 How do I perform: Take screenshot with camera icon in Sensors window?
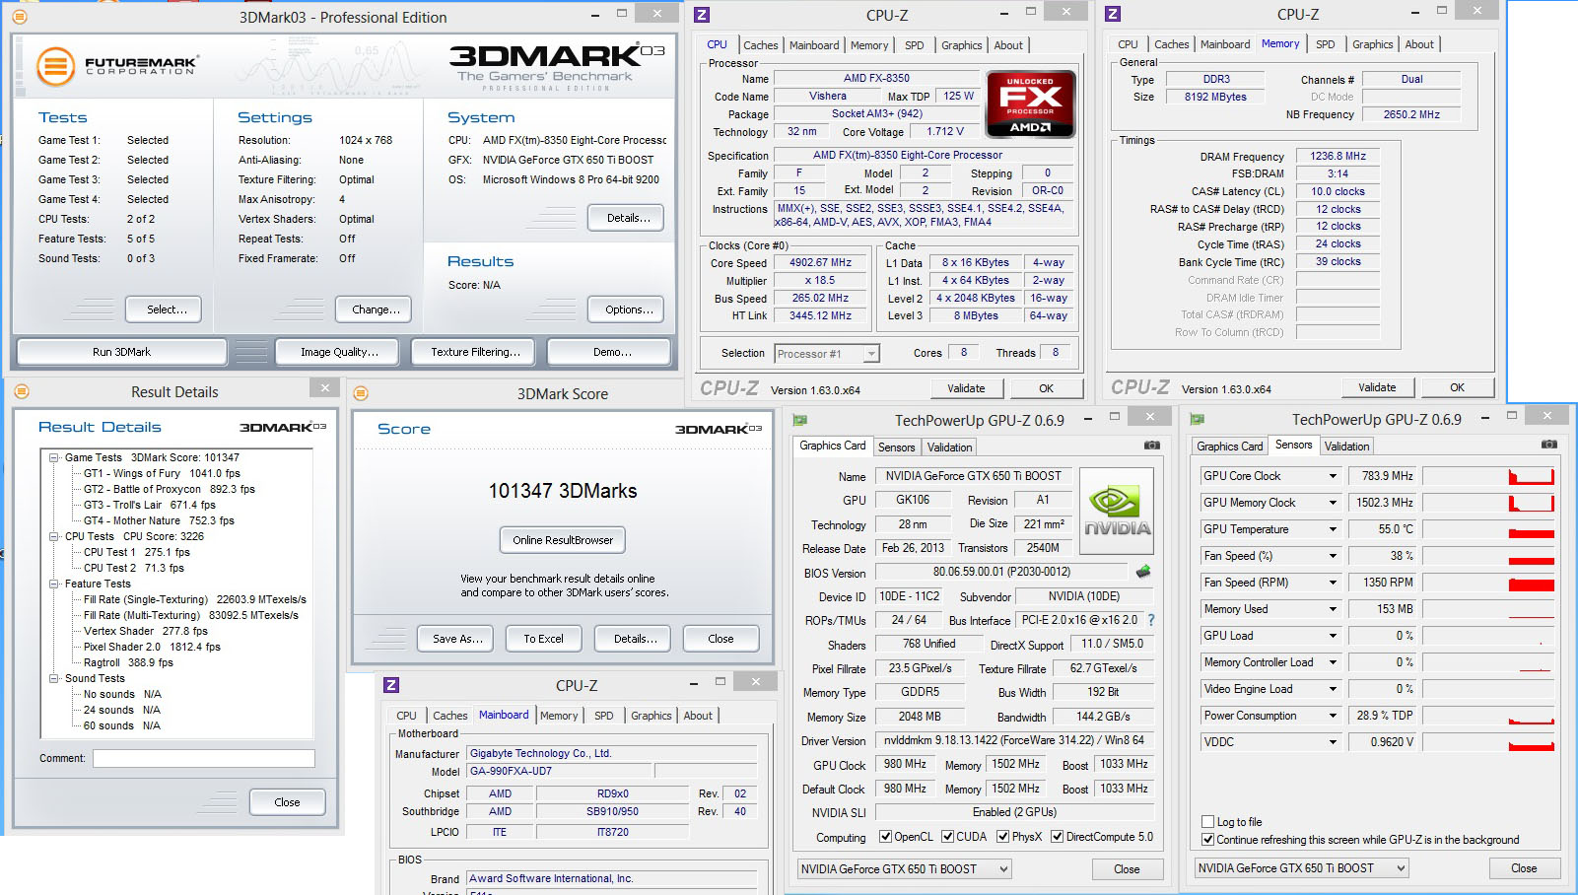1548,445
